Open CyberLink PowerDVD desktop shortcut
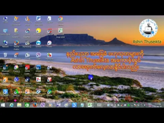This screenshot has width=164, height=123. coord(27,82)
